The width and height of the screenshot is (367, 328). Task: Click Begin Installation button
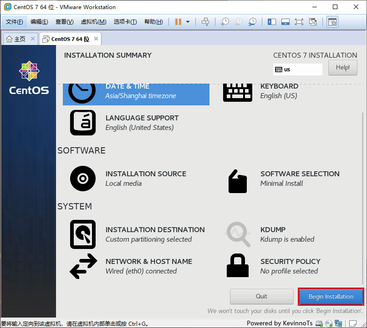[331, 297]
